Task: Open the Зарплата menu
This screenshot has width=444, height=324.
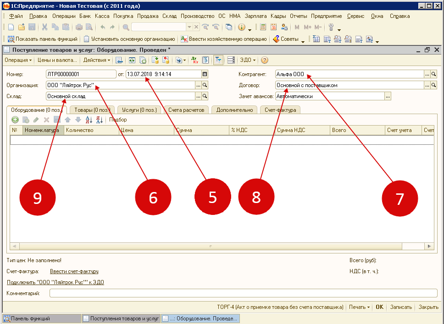Action: (x=255, y=16)
